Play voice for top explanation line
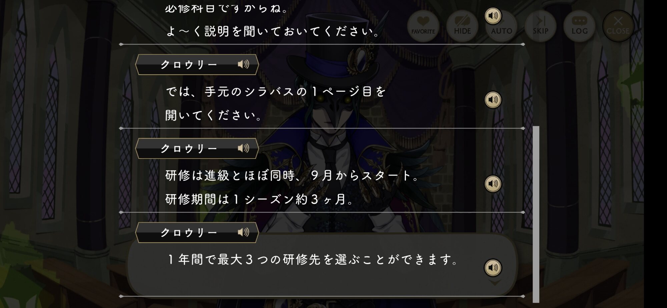This screenshot has width=667, height=308. (493, 16)
